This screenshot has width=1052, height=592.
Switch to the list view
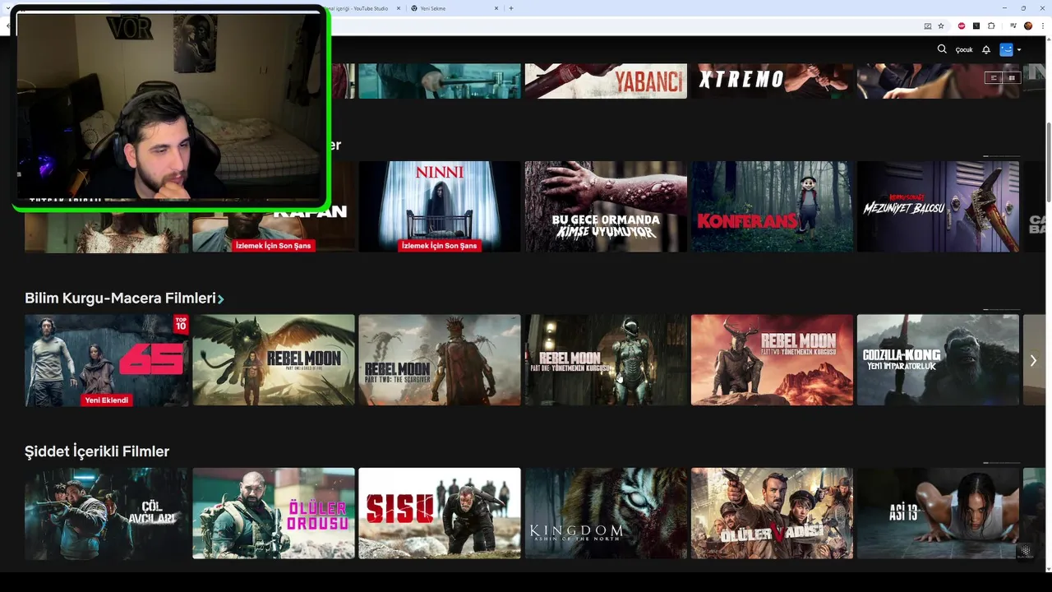tap(994, 77)
